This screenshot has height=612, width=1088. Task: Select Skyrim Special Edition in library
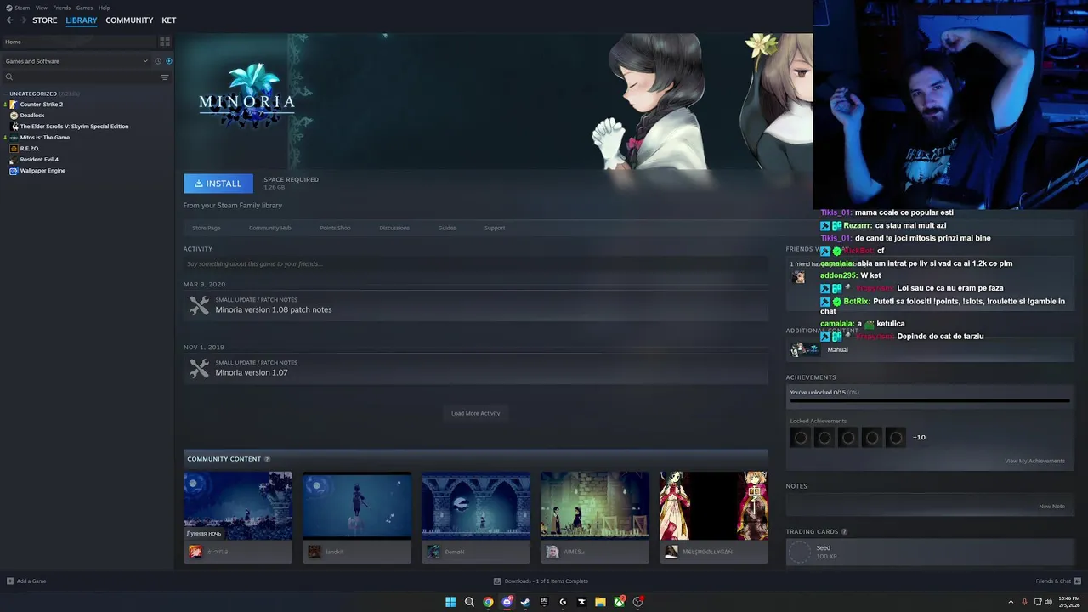73,127
